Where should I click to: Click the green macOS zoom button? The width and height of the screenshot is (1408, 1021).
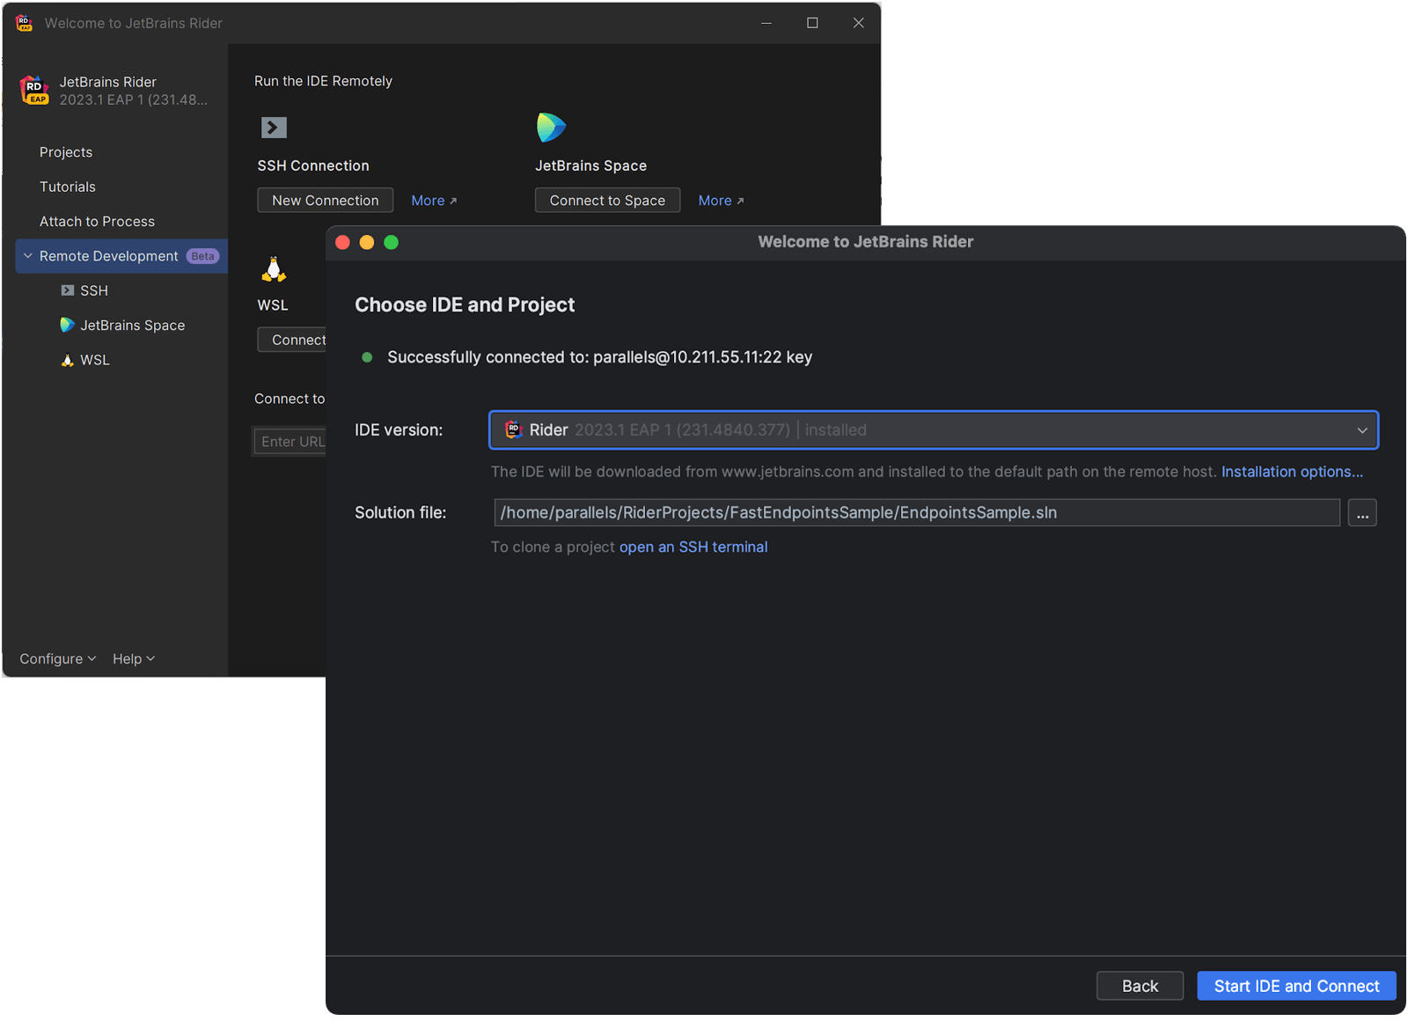click(392, 243)
